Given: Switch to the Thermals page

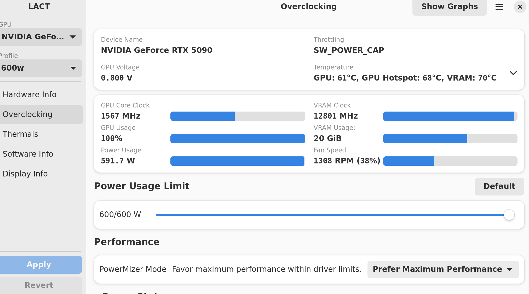Looking at the screenshot, I should click(41, 134).
